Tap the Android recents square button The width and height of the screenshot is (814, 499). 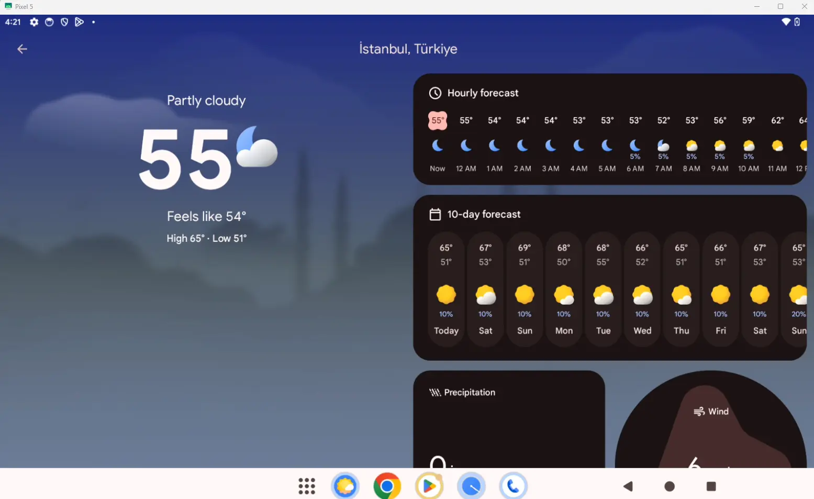tap(711, 486)
